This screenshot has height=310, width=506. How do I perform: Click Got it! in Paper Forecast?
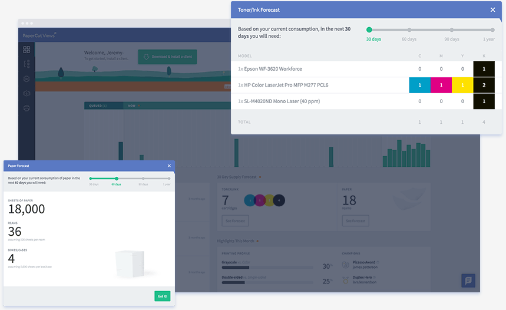163,296
